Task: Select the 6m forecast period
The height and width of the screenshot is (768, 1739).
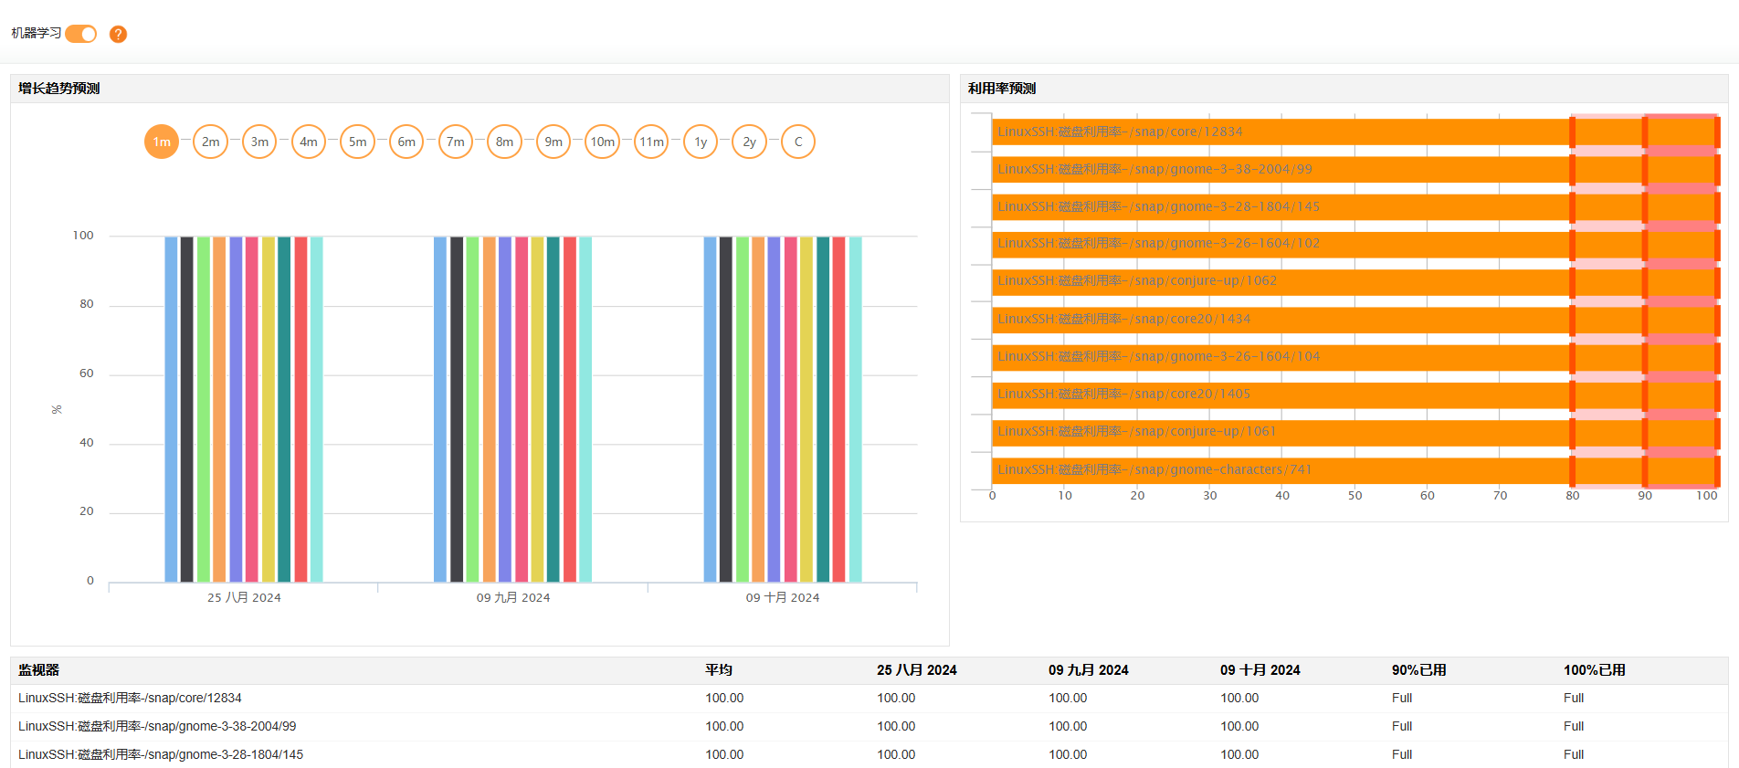Action: click(406, 142)
